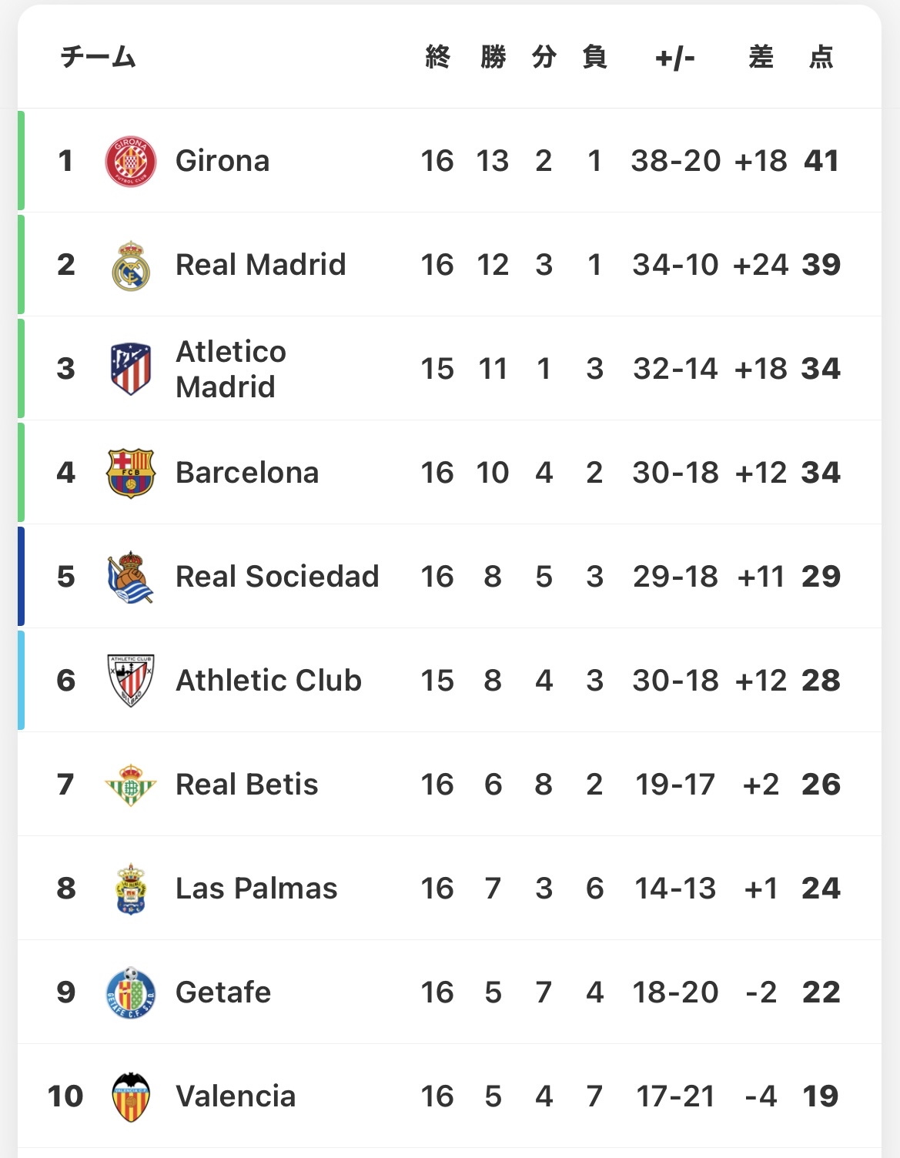Open the Real Sociedad team name
Viewport: 900px width, 1158px height.
277,577
